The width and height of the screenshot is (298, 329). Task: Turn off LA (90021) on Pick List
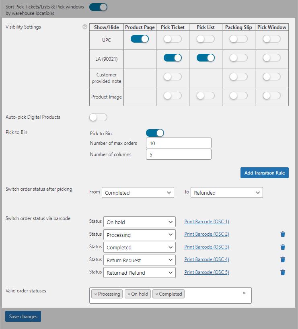tap(206, 58)
